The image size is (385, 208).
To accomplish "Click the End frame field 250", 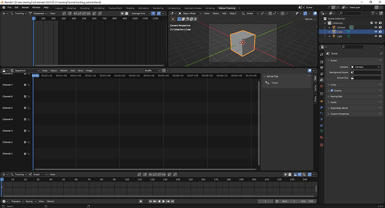I will [307, 201].
